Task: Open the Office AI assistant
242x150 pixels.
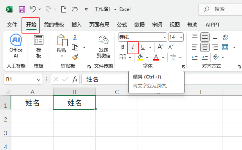Action: point(16,46)
